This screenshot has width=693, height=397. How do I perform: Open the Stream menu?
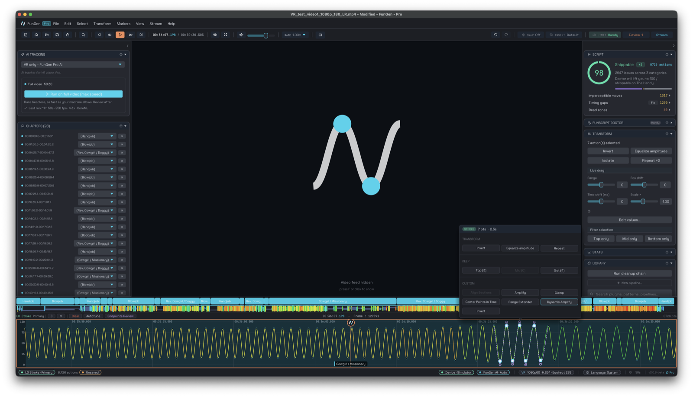[155, 24]
